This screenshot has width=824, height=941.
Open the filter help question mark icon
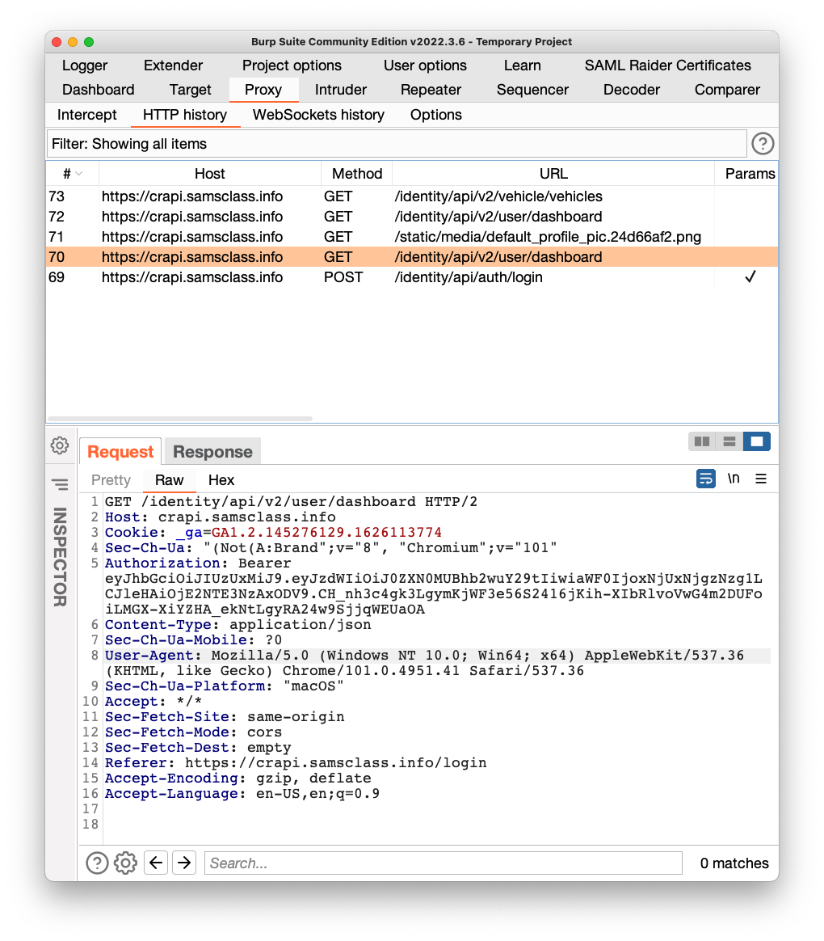(763, 144)
